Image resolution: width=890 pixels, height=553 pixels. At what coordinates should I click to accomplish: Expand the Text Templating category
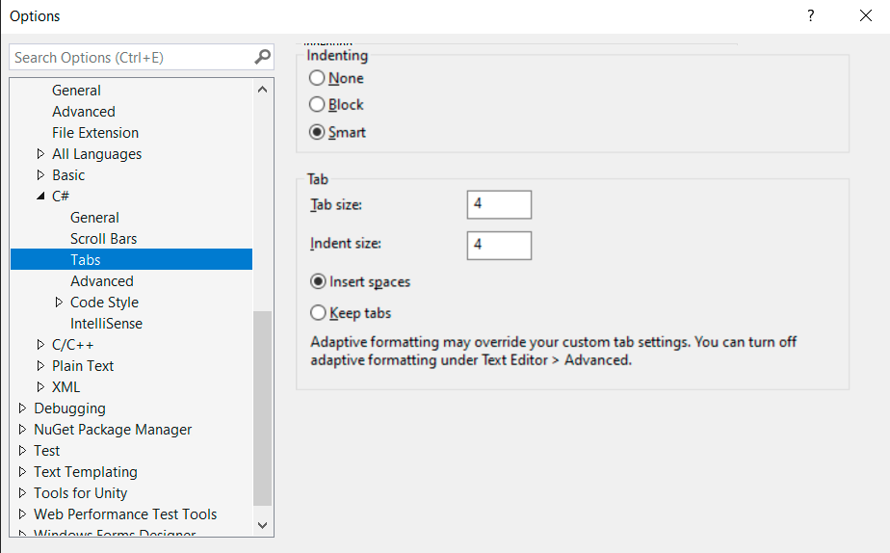pyautogui.click(x=22, y=472)
